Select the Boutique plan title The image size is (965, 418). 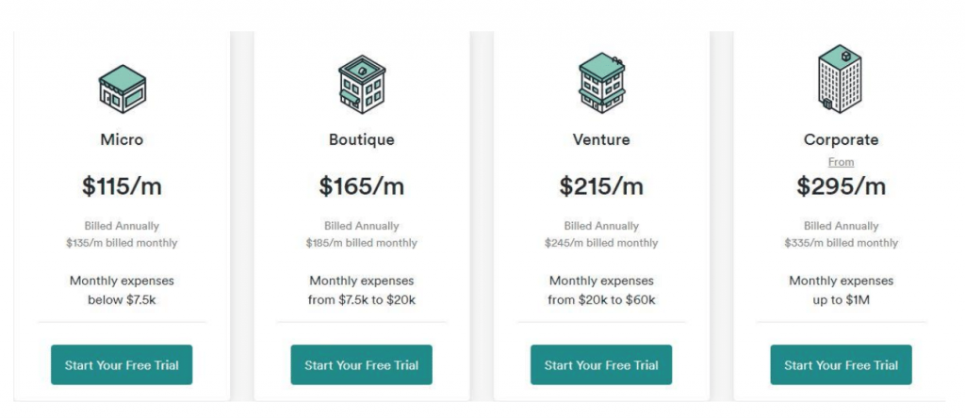362,139
